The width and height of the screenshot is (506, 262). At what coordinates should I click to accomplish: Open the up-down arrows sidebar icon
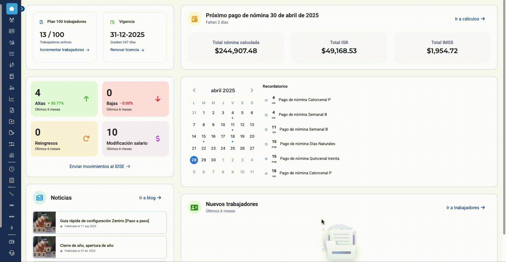point(12,65)
